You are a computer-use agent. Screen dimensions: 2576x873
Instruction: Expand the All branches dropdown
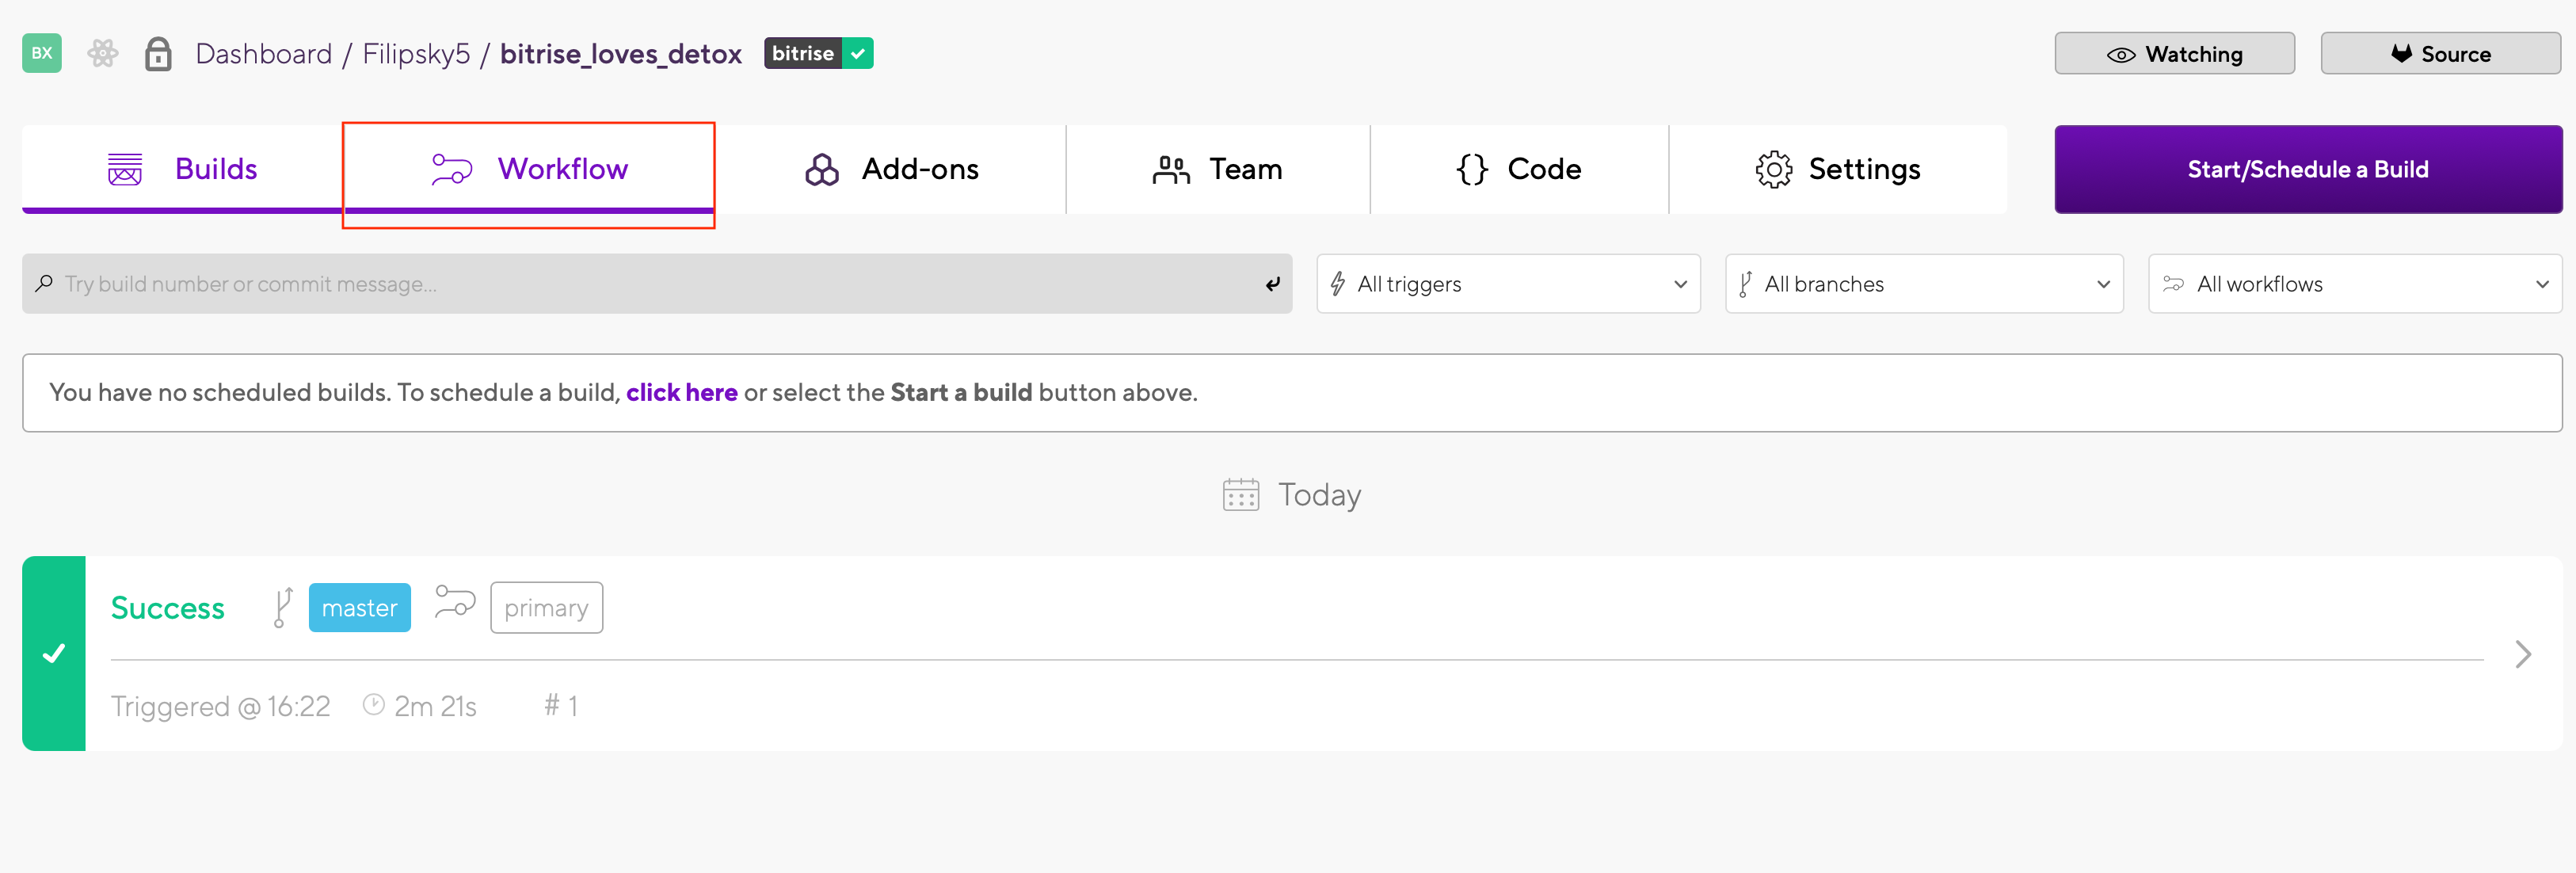pos(1924,284)
